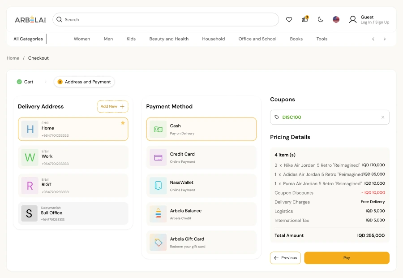Click the DISC100 coupon field
Viewport: 403px width, 278px height.
click(x=330, y=117)
